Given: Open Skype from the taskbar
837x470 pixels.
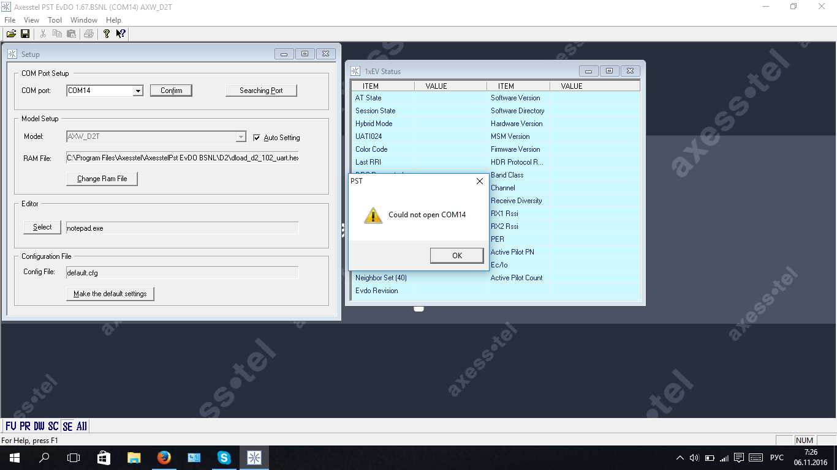Looking at the screenshot, I should click(224, 457).
